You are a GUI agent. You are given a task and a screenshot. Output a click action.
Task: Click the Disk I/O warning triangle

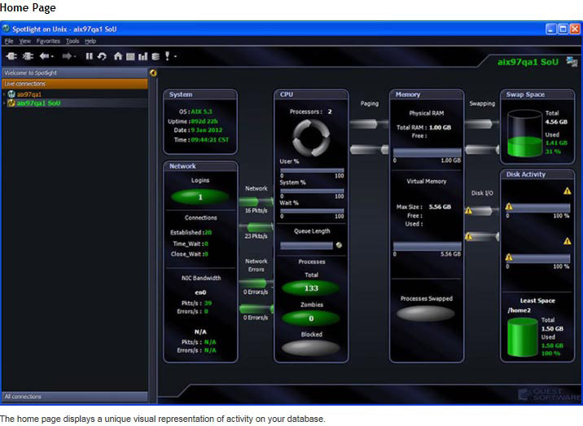coord(468,211)
